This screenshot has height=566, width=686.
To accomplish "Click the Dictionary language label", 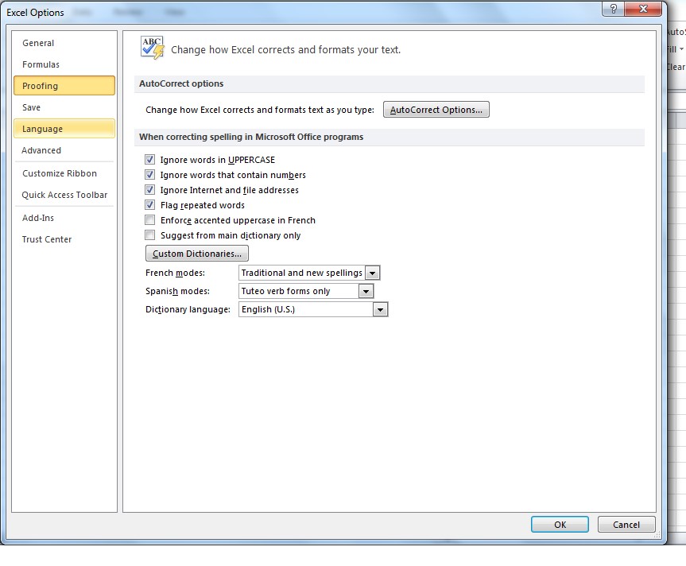I will (188, 310).
